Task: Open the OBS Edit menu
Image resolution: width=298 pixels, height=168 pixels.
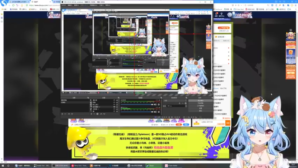Action: click(70, 5)
